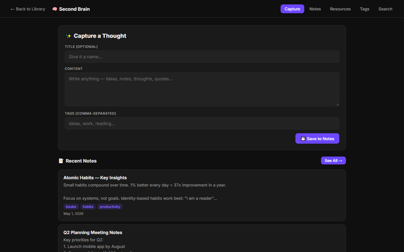Click the line 'Small habits compound over time'
Image resolution: width=404 pixels, height=252 pixels.
[145, 185]
